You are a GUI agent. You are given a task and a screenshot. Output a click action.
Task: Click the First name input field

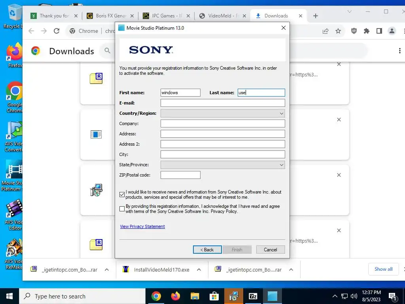click(x=180, y=93)
